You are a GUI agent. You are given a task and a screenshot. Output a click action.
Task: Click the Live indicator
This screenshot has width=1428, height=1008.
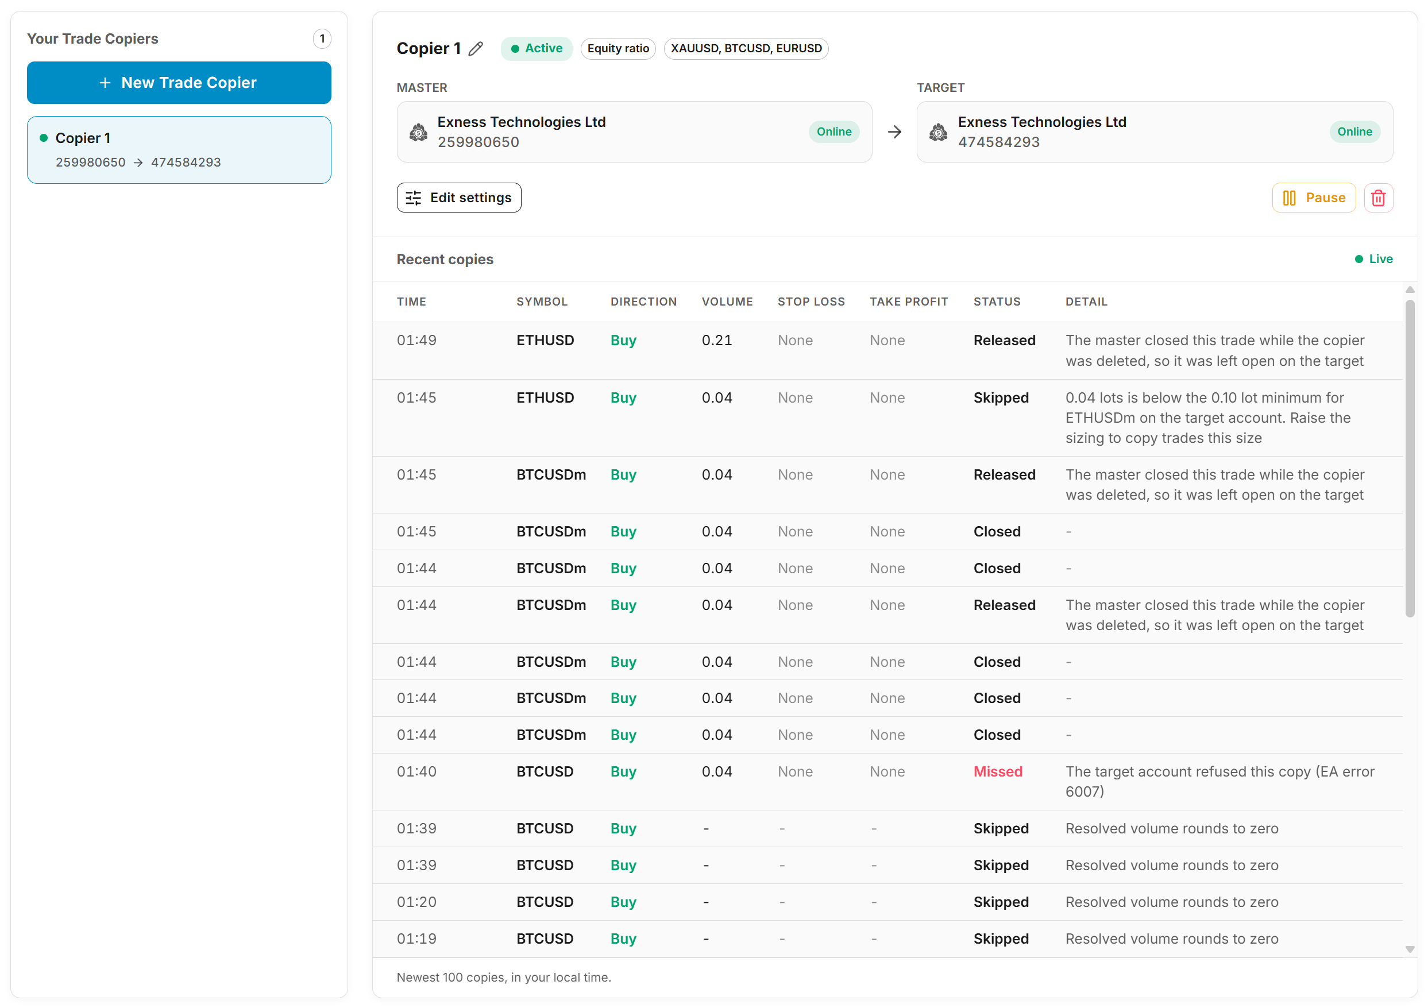click(1374, 259)
